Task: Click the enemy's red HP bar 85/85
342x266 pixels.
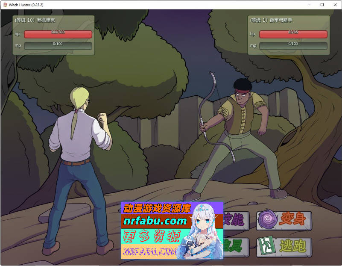Action: click(293, 34)
